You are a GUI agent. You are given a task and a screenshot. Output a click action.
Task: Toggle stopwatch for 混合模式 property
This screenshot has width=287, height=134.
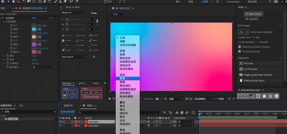[x=7, y=67]
